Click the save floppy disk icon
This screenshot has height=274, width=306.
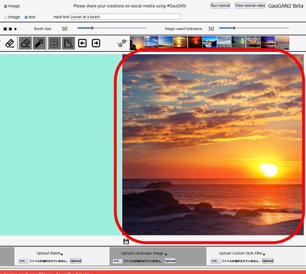(126, 241)
